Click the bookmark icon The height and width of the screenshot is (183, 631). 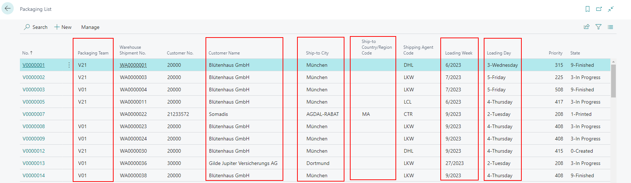click(x=588, y=9)
